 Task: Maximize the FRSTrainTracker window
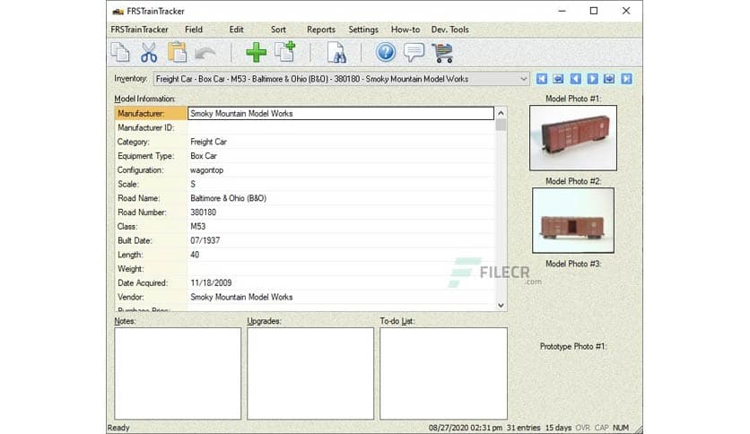click(x=594, y=11)
